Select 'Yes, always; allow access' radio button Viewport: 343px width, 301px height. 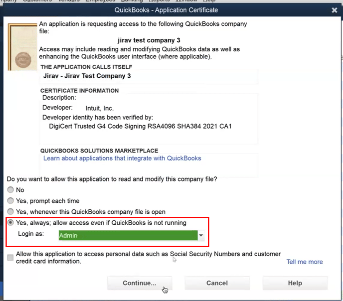pos(10,223)
